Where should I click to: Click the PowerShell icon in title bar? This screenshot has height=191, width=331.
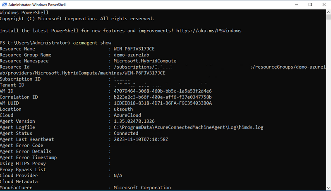[4, 5]
